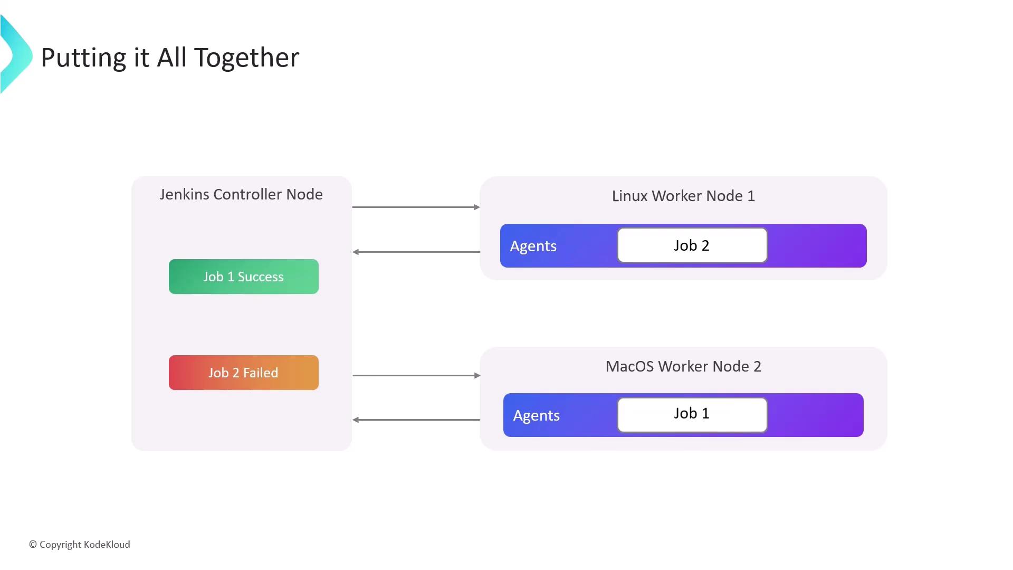Click the green 'Job 1 Success' box

pos(243,277)
